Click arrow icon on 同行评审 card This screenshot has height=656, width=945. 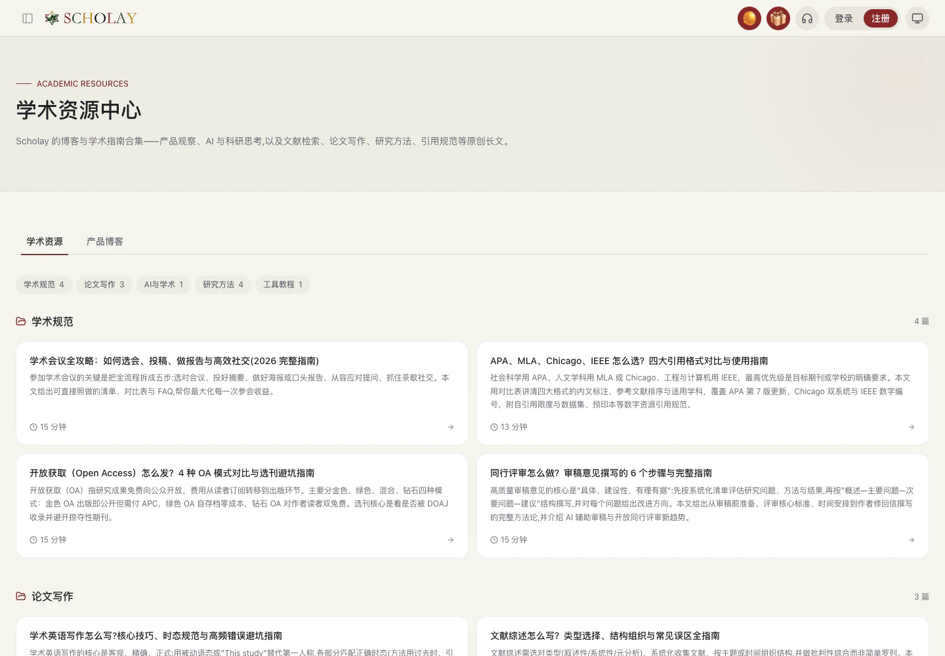(912, 540)
